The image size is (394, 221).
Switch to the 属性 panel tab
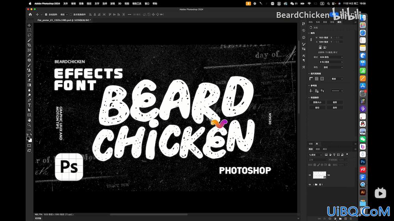point(339,22)
